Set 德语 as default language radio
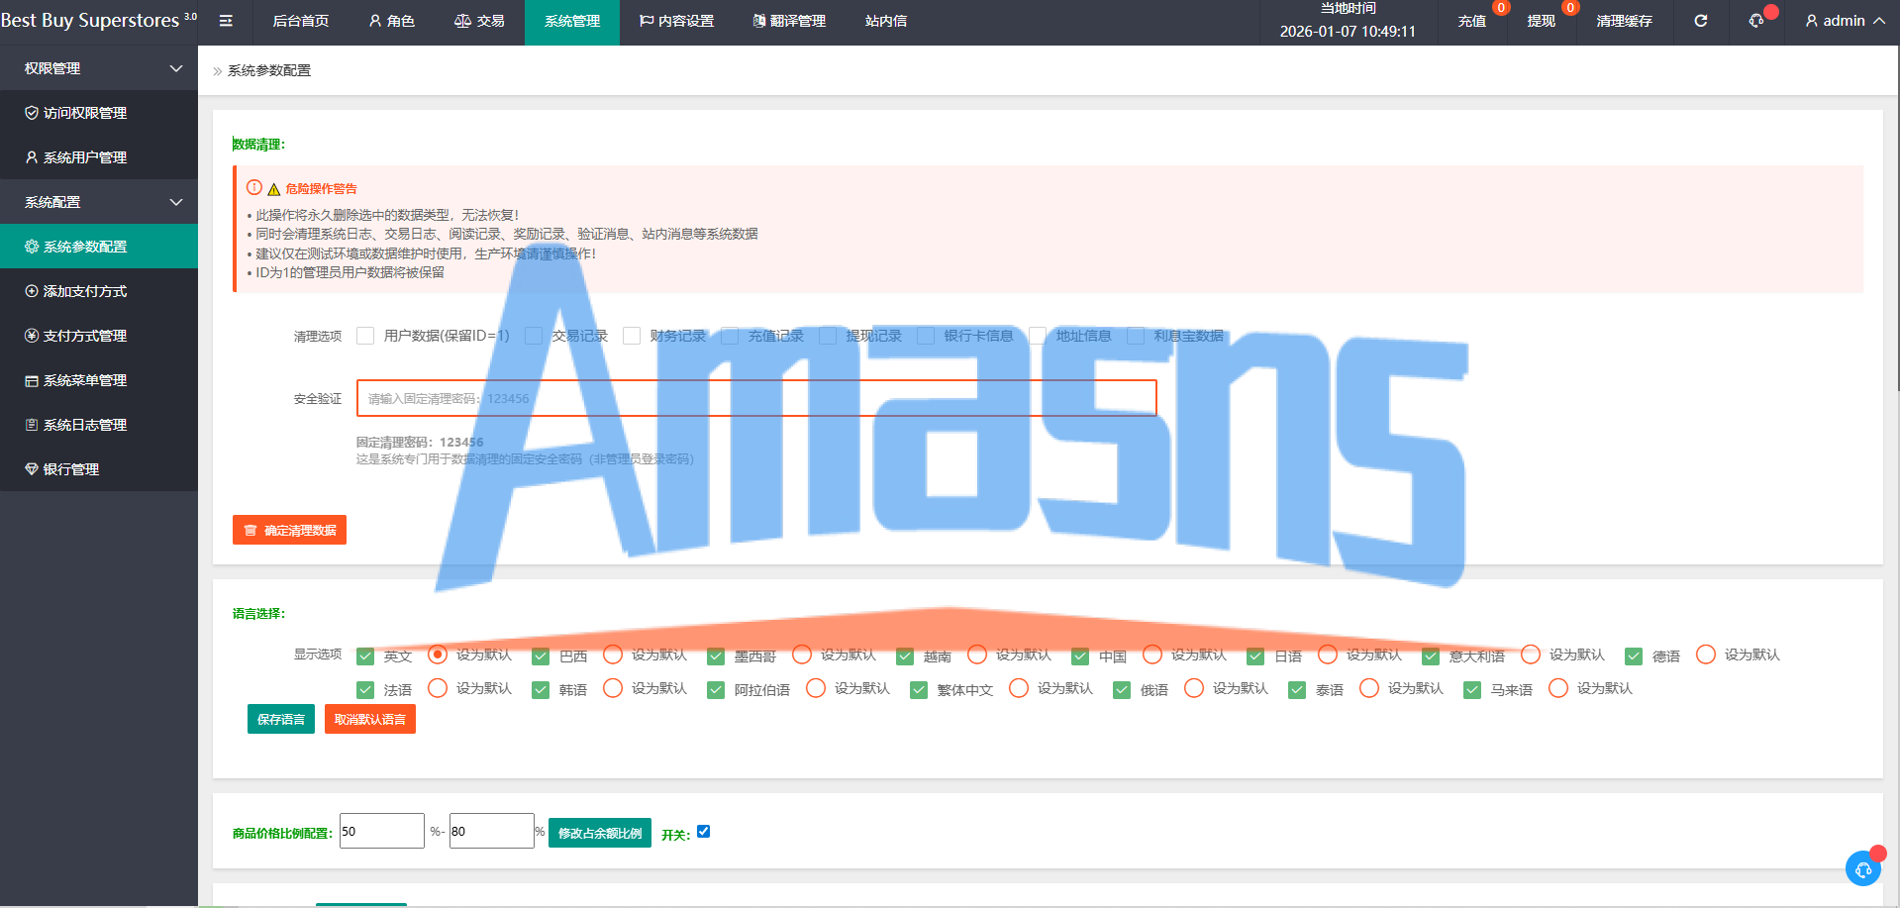Viewport: 1900px width, 908px height. tap(1706, 655)
